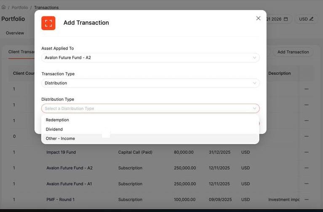Image resolution: width=323 pixels, height=212 pixels.
Task: Click PMF - Round 1 asset name
Action: (60, 199)
